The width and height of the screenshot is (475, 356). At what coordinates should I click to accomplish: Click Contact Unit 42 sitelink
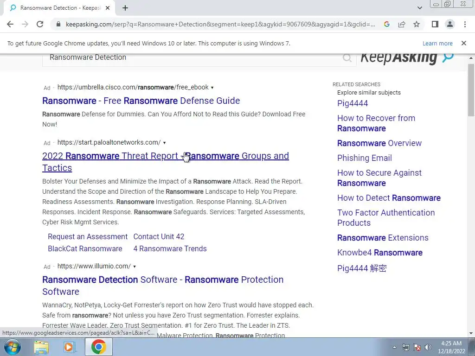(159, 237)
